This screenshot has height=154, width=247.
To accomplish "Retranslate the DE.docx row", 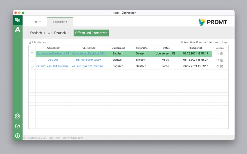I will [218, 60].
